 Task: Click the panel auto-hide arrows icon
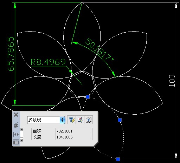tap(16, 134)
